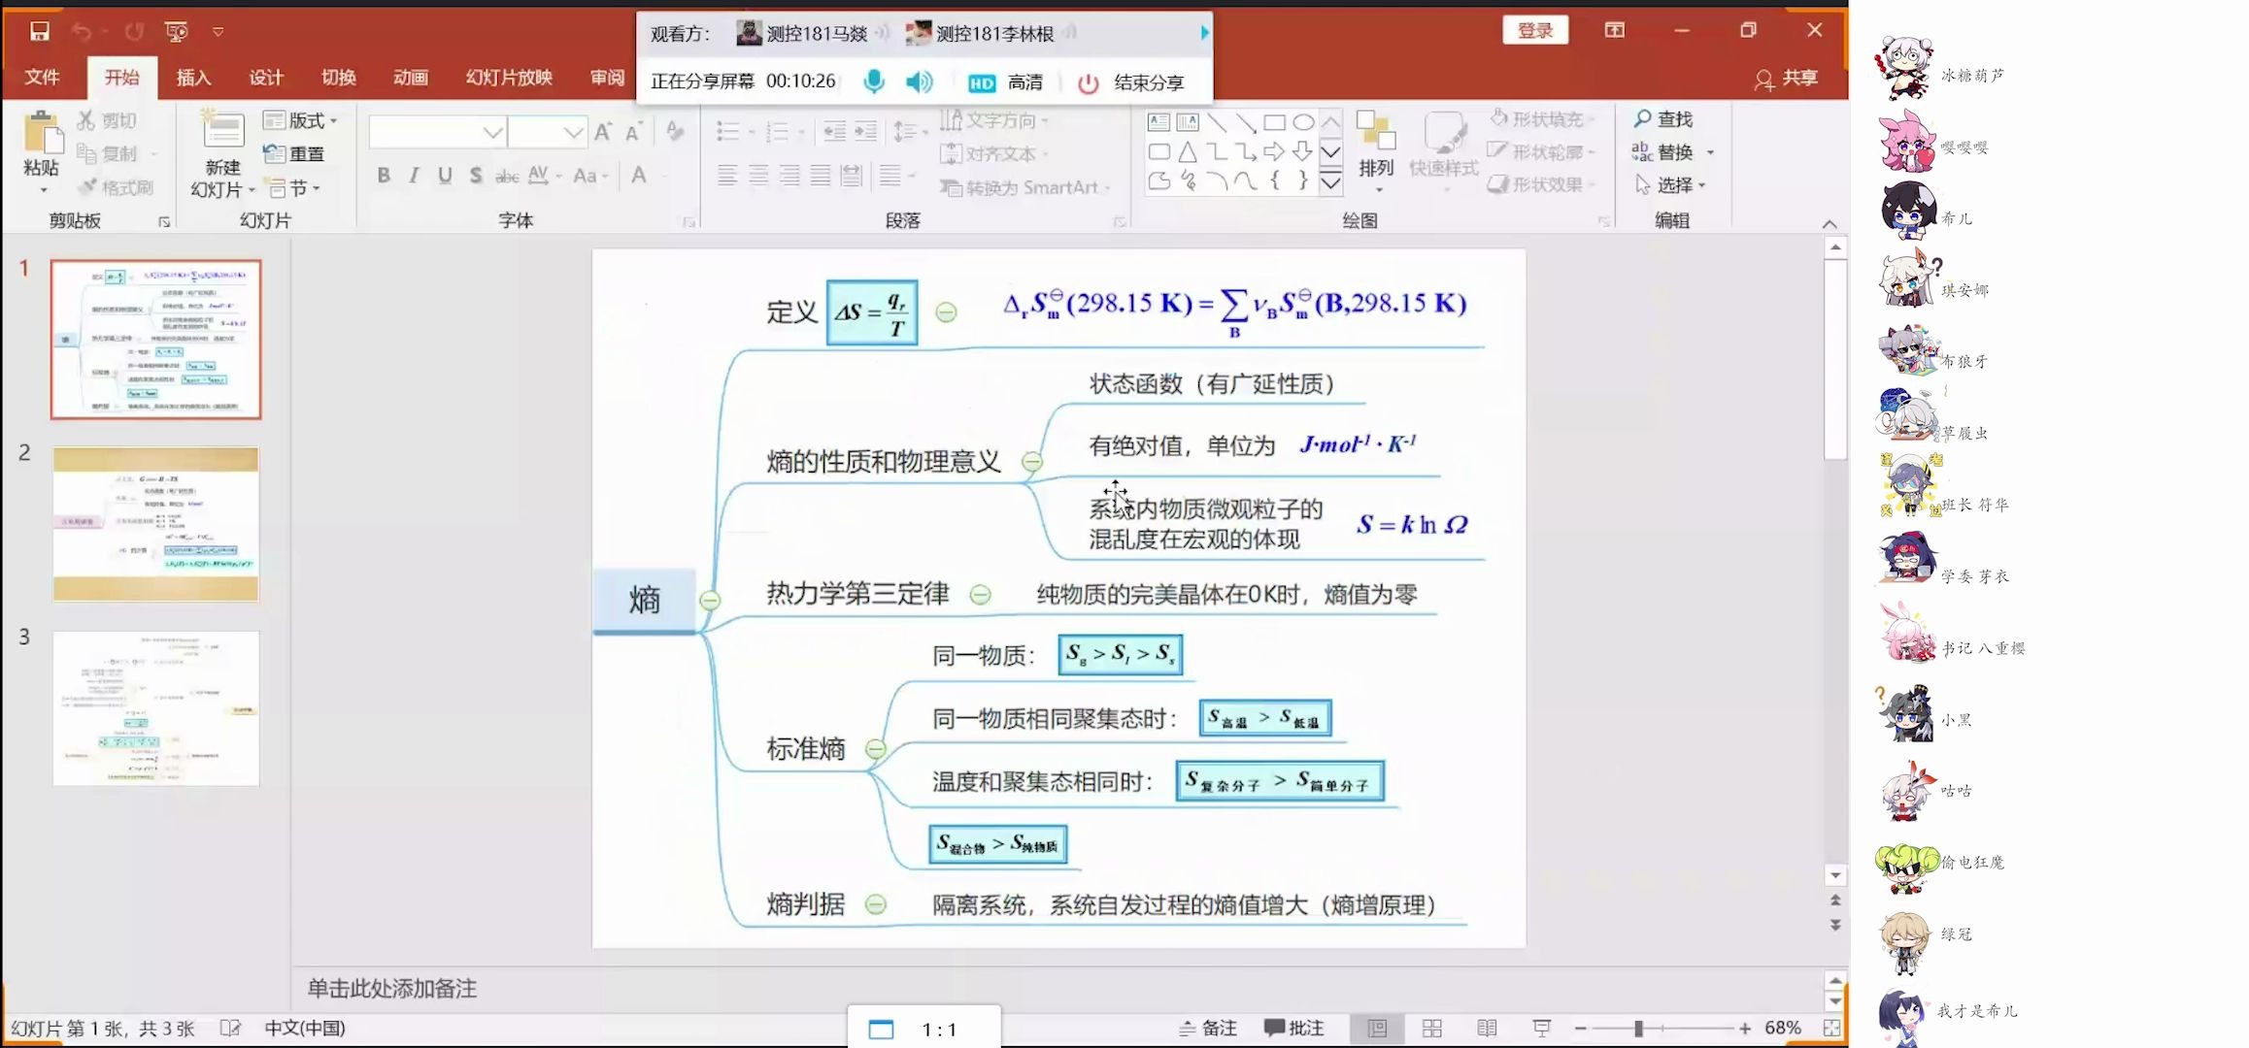2249x1048 pixels.
Task: Toggle bulleted list icon
Action: pyautogui.click(x=728, y=131)
